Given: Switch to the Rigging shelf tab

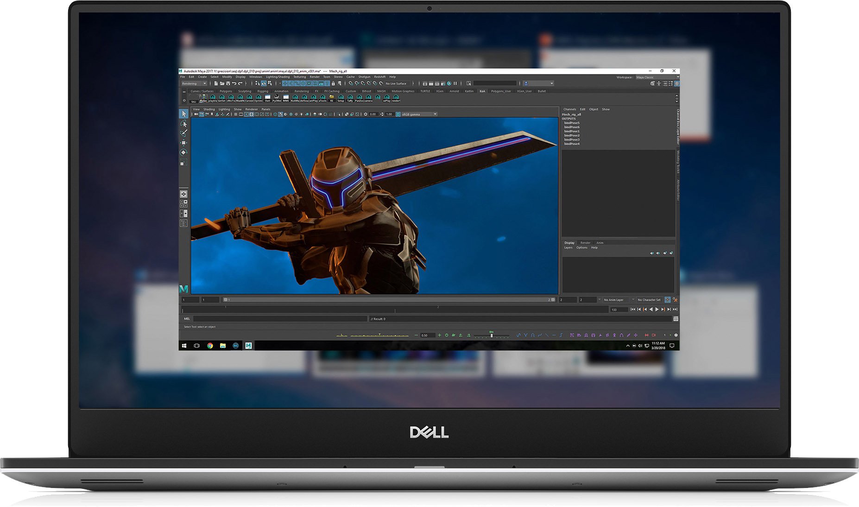Looking at the screenshot, I should 263,91.
